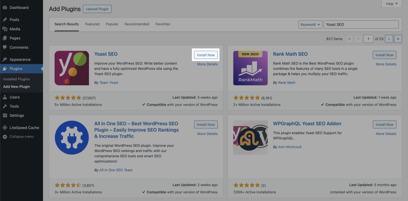Go to Appearance in the sidebar
The image size is (408, 201).
click(20, 59)
